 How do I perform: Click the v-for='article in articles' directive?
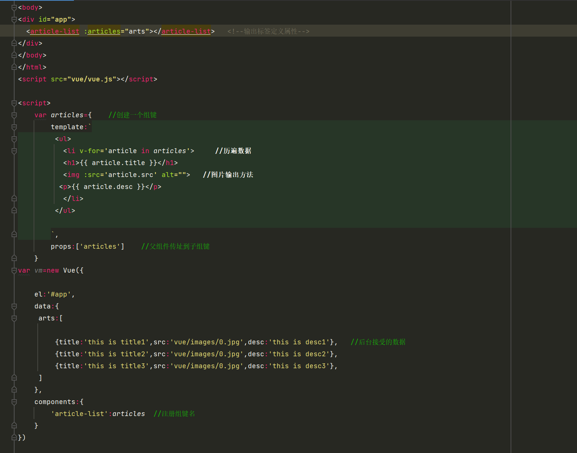coord(135,151)
